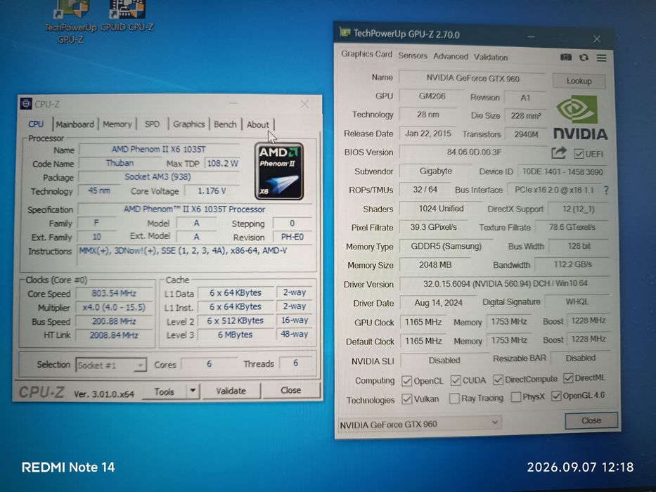Open the TechPowerUp GPU-Z desktop shortcut
This screenshot has width=656, height=492.
coord(70,21)
